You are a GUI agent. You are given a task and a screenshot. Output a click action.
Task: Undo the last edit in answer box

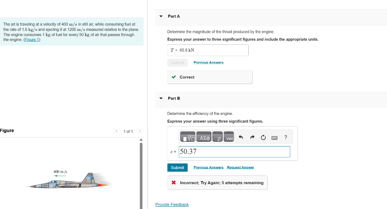coord(241,137)
